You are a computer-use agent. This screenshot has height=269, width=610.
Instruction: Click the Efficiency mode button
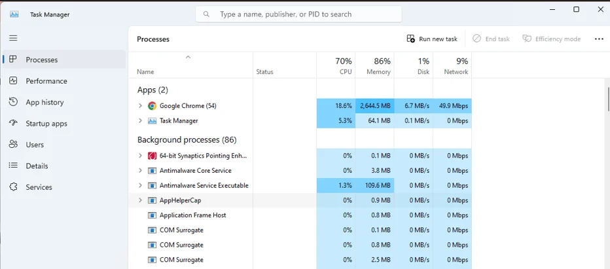[552, 39]
